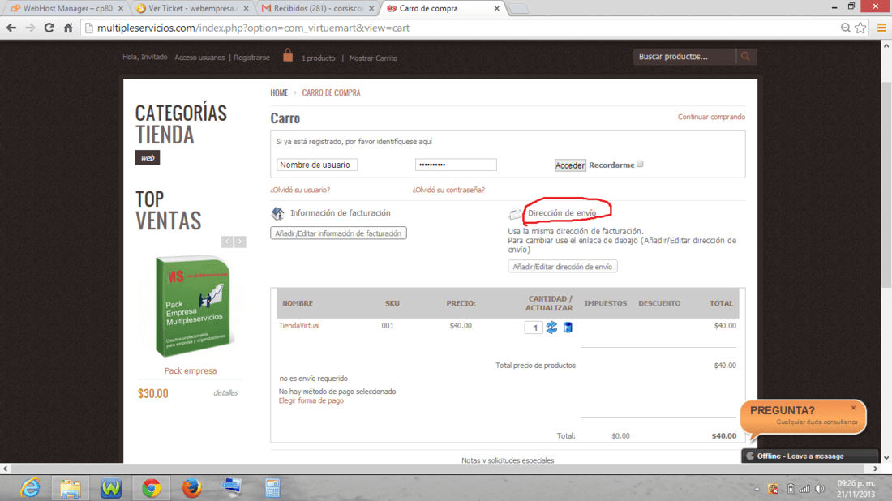The height and width of the screenshot is (501, 892).
Task: Click the Acceder login button
Action: [x=570, y=165]
